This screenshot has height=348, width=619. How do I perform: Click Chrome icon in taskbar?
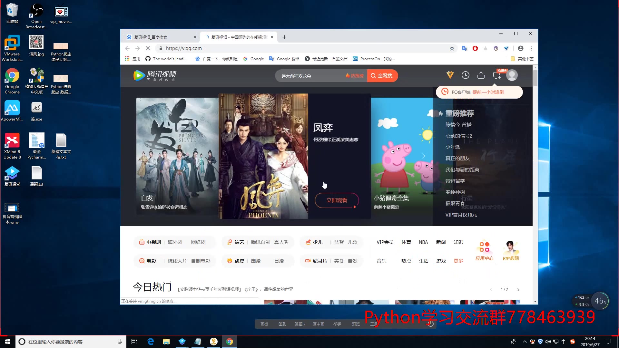pyautogui.click(x=230, y=342)
